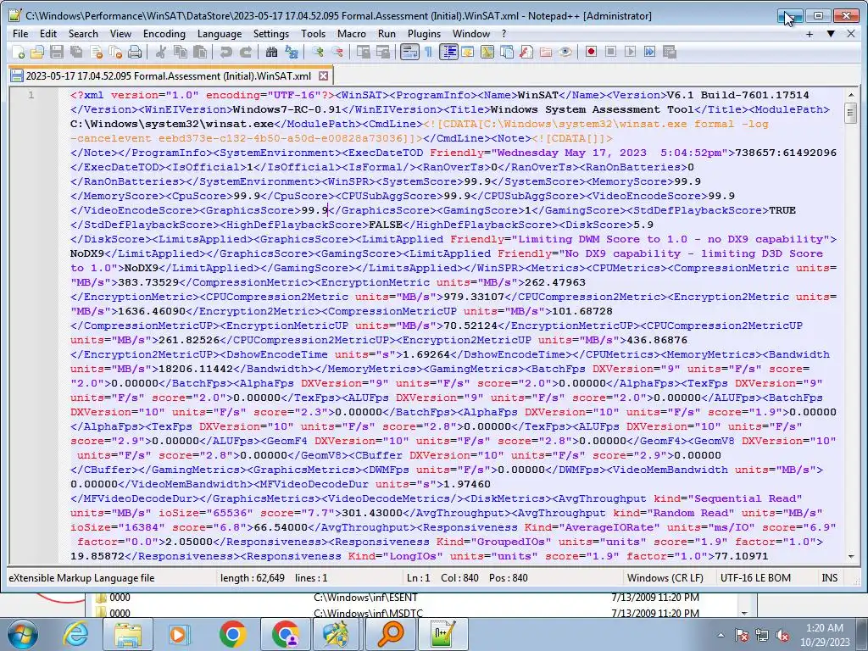The height and width of the screenshot is (651, 868).
Task: Cut selection using the scissors icon
Action: click(160, 52)
